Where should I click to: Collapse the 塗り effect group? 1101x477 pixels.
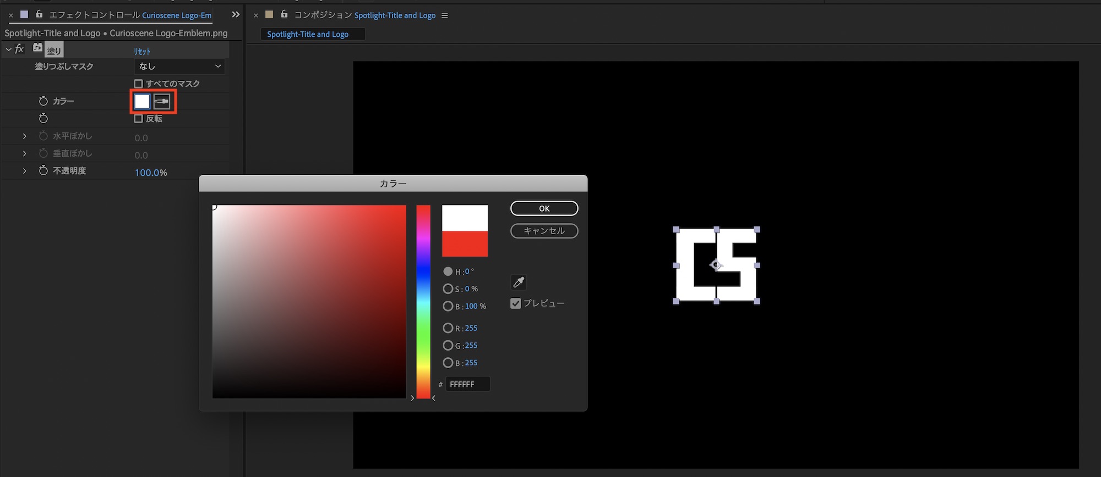point(8,49)
